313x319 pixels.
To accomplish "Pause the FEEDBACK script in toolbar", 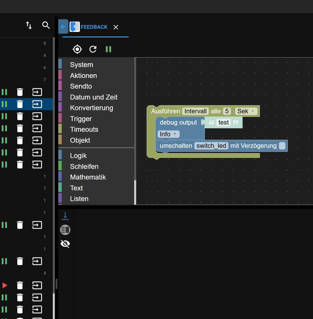I will (108, 49).
